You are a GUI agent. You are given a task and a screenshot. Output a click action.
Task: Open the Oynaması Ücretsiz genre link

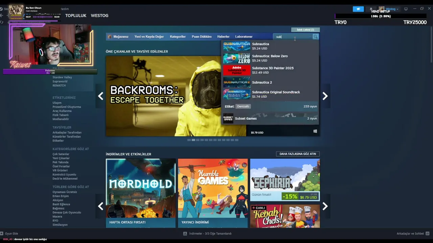pos(65,192)
